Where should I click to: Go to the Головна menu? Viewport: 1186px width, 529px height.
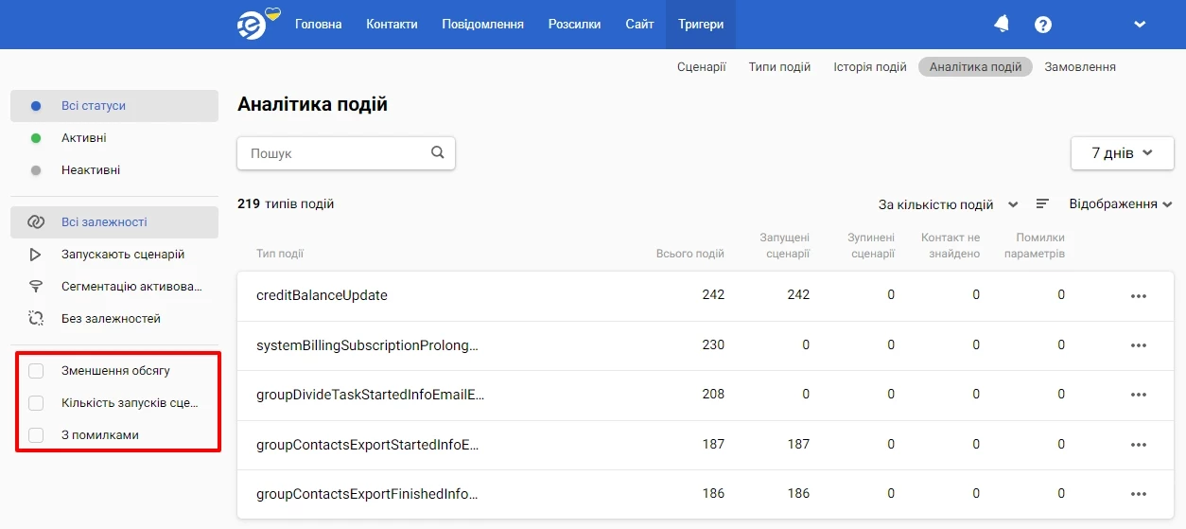coord(319,25)
